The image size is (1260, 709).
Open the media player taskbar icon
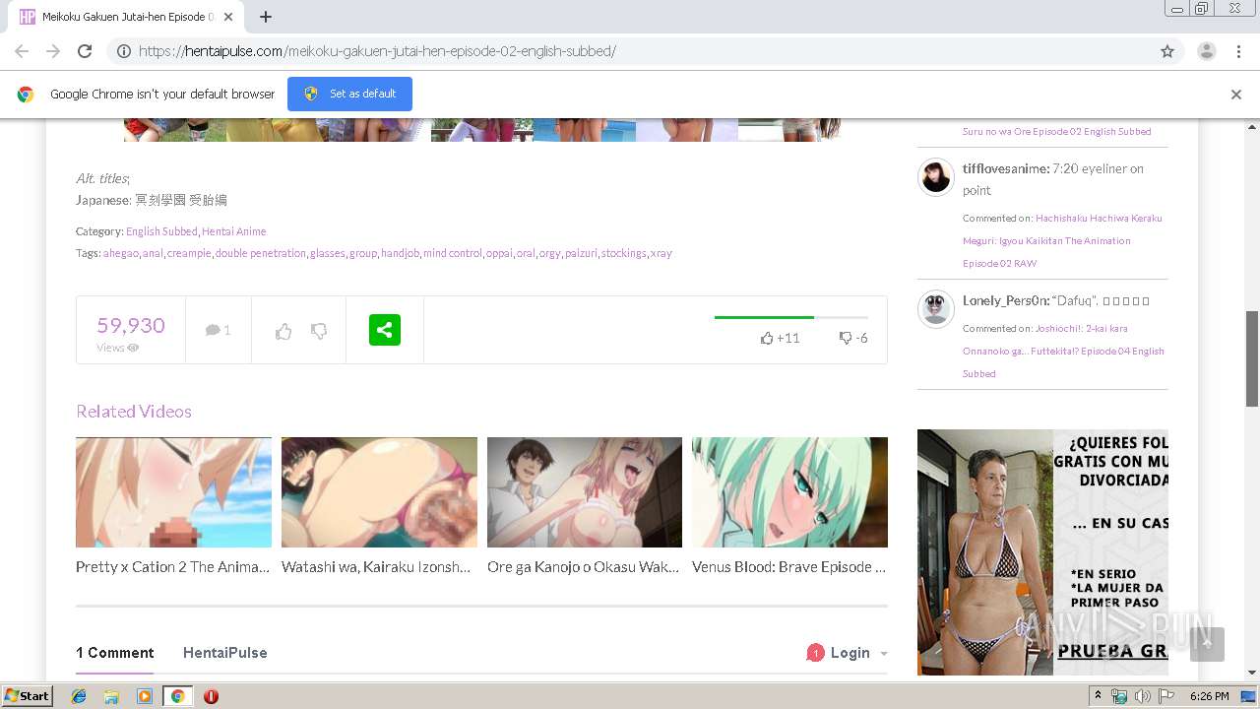pyautogui.click(x=145, y=696)
